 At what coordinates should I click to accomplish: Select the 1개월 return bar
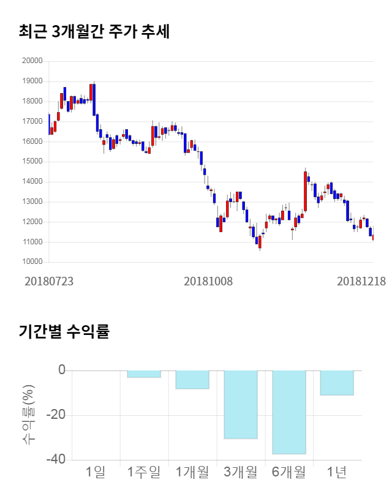192,380
